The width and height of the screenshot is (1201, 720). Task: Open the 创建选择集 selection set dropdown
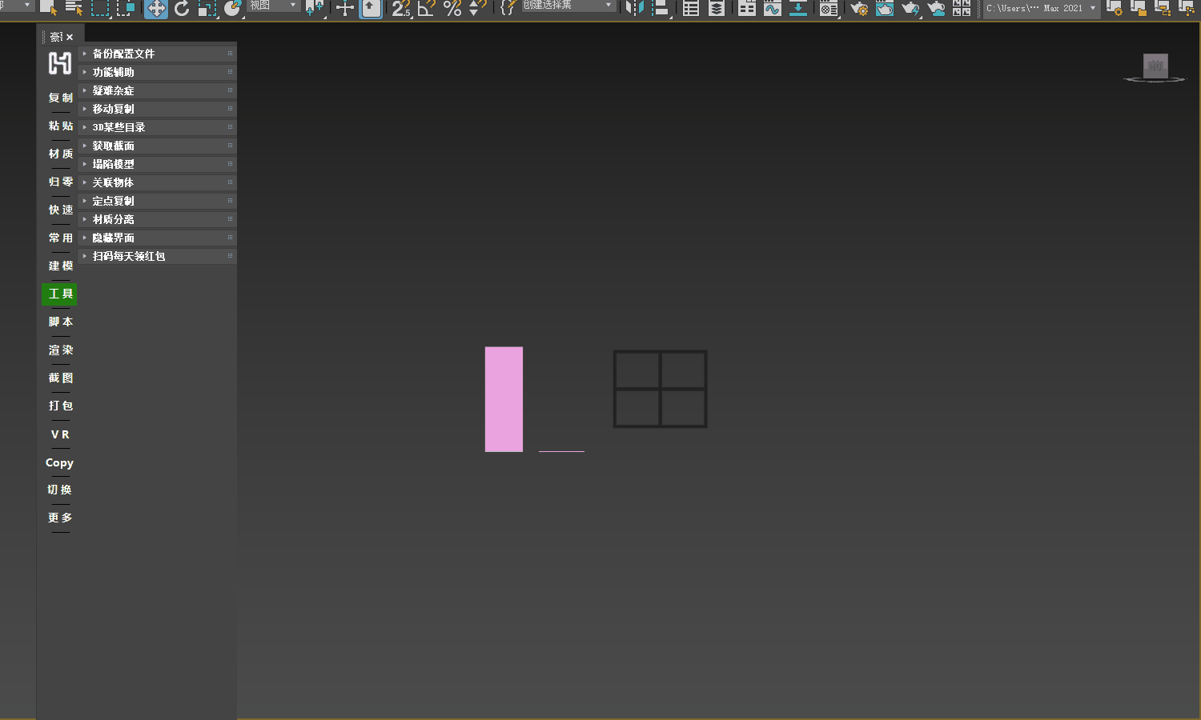pos(568,6)
